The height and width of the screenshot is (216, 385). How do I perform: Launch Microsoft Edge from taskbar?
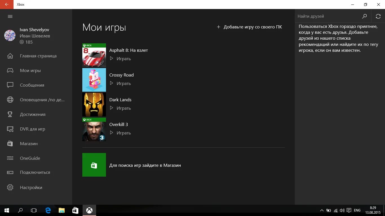point(48,210)
